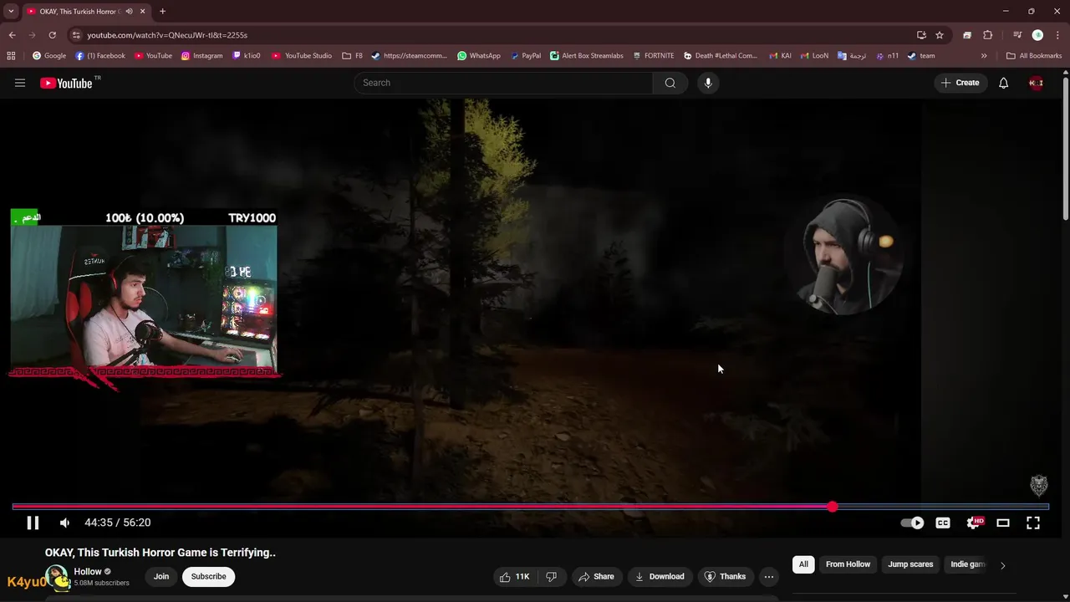The image size is (1070, 602).
Task: Open the All Bookmarks folder
Action: (1034, 56)
